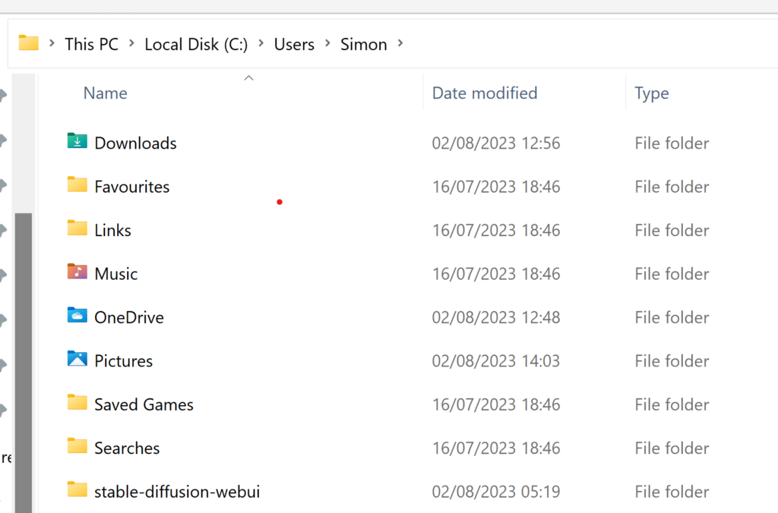The width and height of the screenshot is (778, 513).
Task: Select the OneDrive cloud folder icon
Action: [x=76, y=316]
